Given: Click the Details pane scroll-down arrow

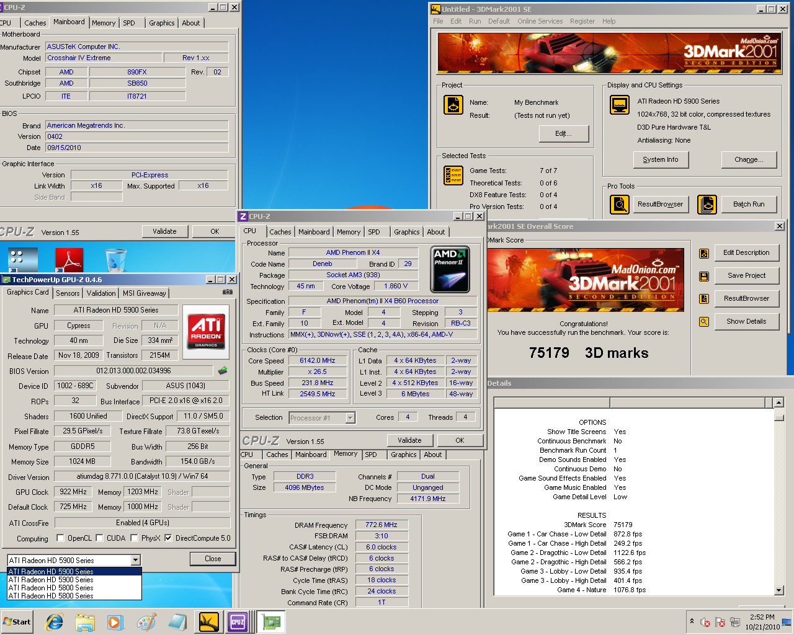Looking at the screenshot, I should [778, 590].
